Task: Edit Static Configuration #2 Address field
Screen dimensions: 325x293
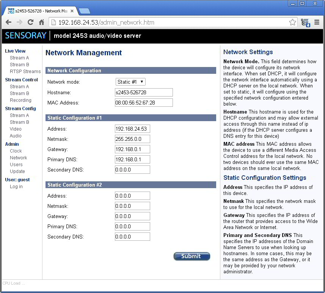Action: 132,196
